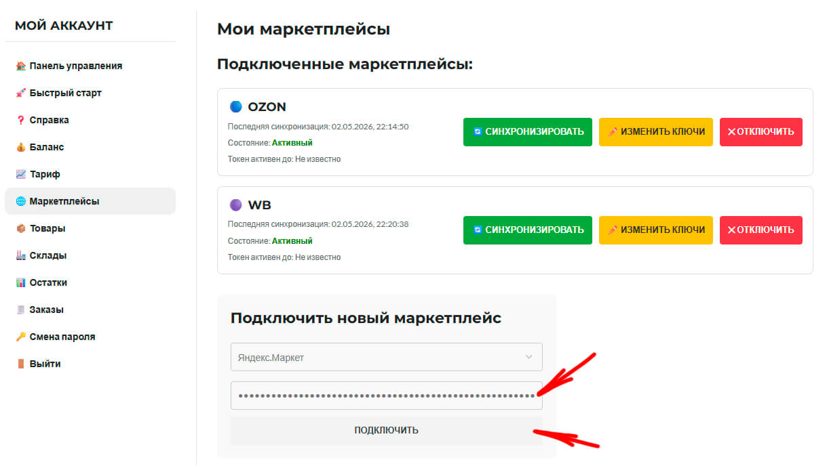Click the chart icon beside Тариф
Screen dimensions: 827x468
(20, 174)
